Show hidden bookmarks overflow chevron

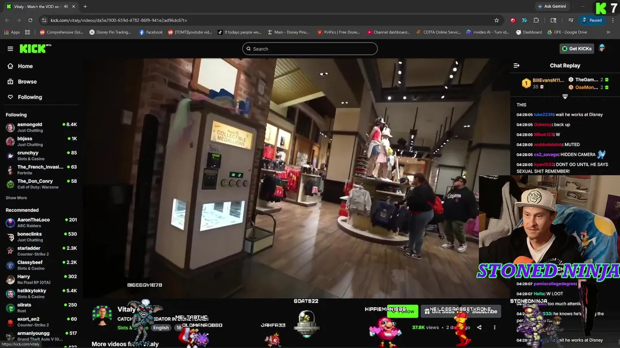[608, 32]
